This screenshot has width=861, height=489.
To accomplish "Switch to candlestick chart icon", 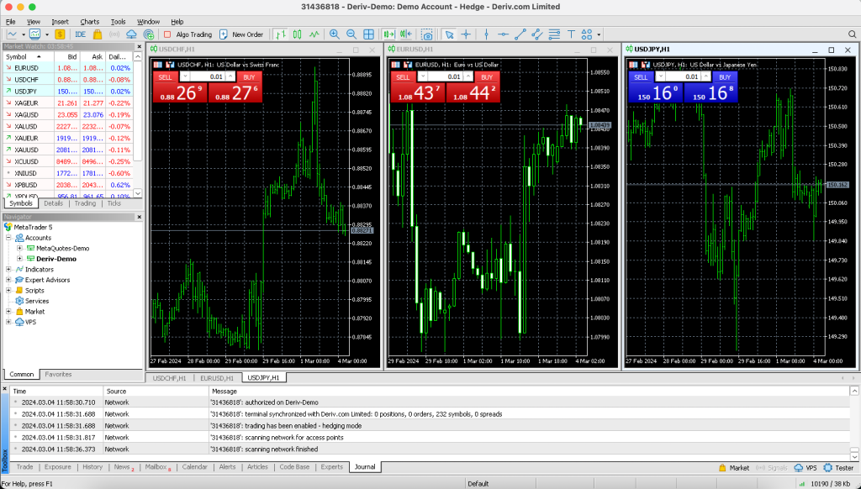I will click(297, 34).
